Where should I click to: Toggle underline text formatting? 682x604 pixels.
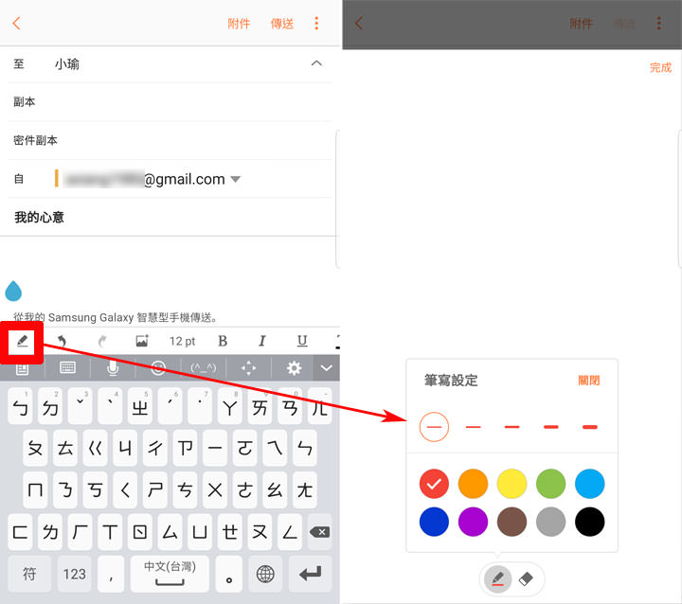point(302,341)
